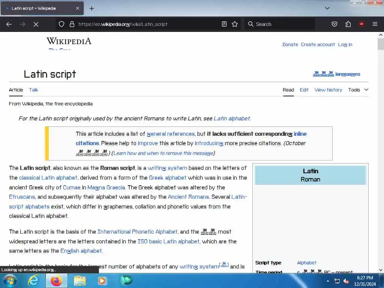Open Windows Explorer folder taskbar icon

click(x=79, y=281)
